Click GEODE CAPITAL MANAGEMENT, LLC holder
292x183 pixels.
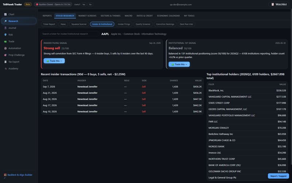(x=227, y=109)
